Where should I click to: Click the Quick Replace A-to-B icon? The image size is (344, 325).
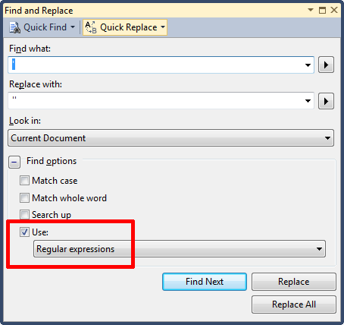pyautogui.click(x=91, y=27)
